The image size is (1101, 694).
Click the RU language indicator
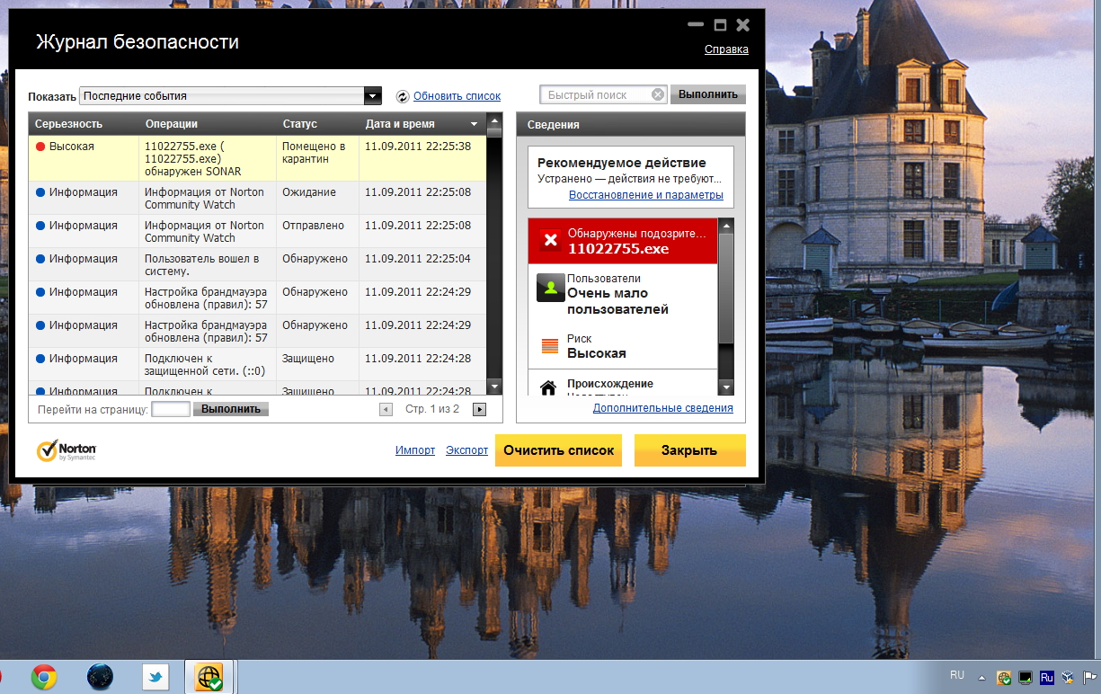pyautogui.click(x=957, y=674)
